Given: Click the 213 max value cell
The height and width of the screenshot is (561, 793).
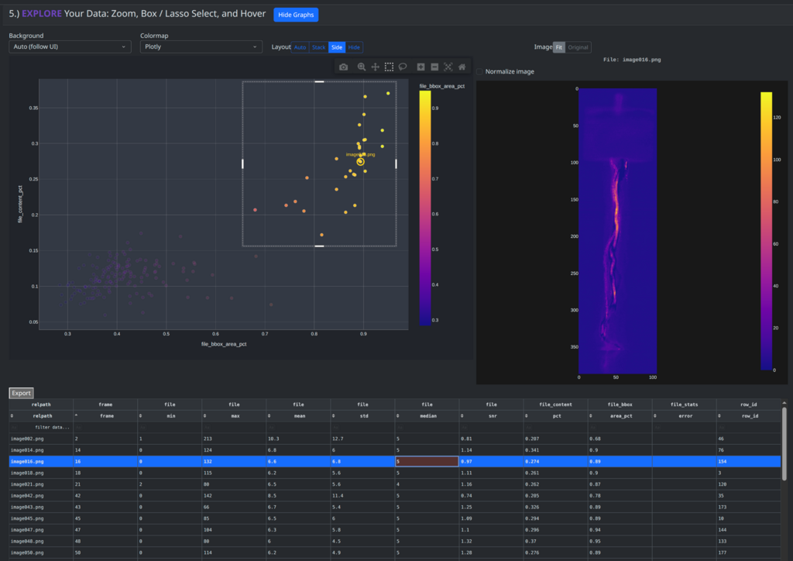Looking at the screenshot, I should tap(234, 439).
